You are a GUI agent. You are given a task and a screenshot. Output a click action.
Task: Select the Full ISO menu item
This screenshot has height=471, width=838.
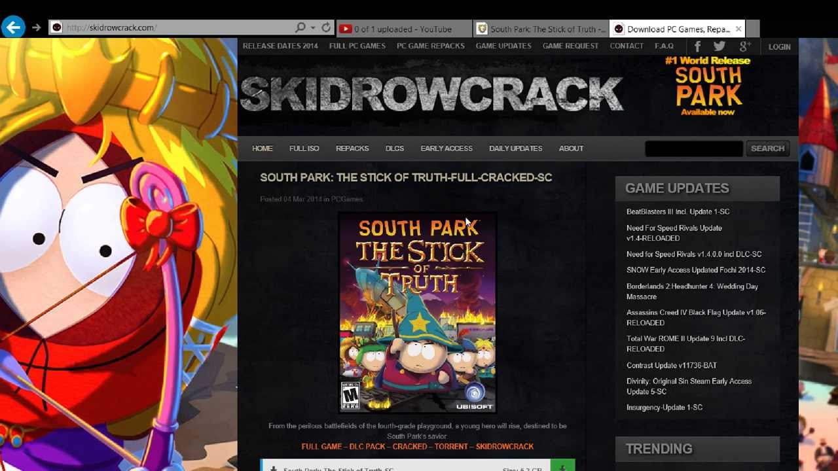click(x=304, y=148)
